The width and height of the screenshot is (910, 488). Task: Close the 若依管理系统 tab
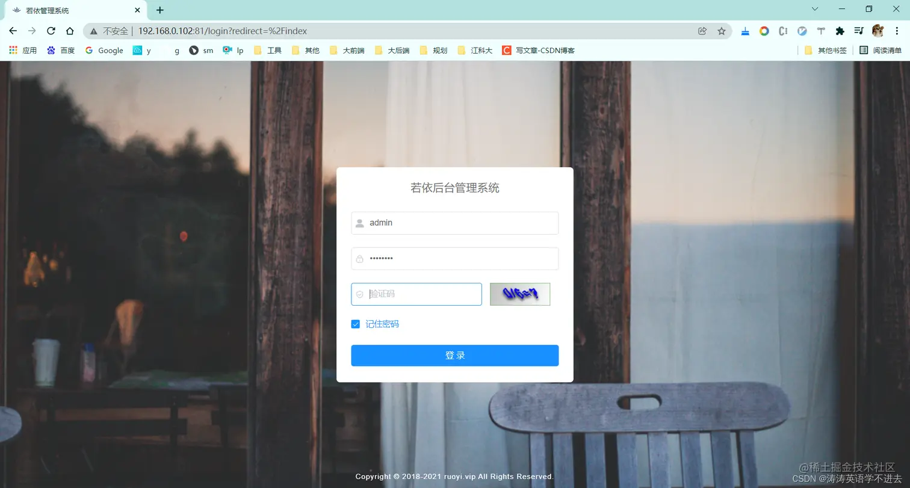click(137, 10)
